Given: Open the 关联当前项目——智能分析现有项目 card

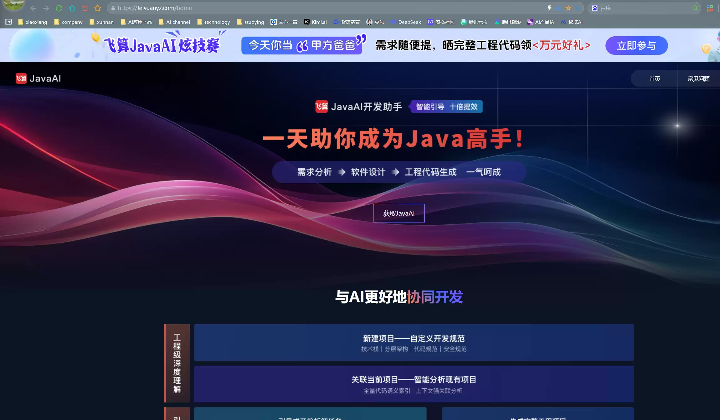Looking at the screenshot, I should [x=414, y=384].
